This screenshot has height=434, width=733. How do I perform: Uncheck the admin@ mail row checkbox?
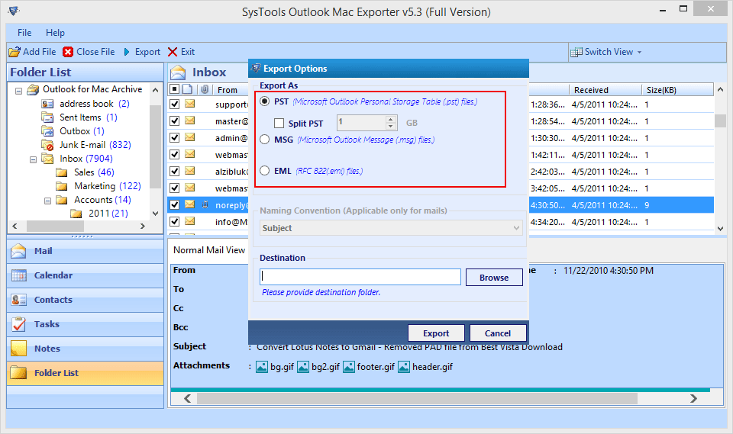click(174, 137)
